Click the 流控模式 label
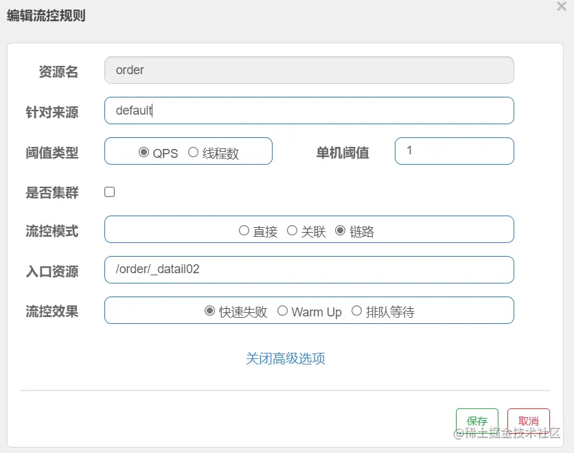574x453 pixels. tap(52, 231)
